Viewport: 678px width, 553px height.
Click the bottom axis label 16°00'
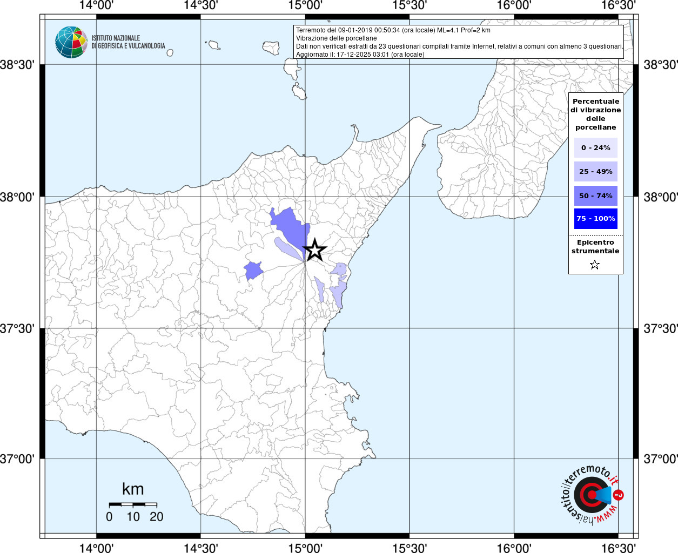514,548
